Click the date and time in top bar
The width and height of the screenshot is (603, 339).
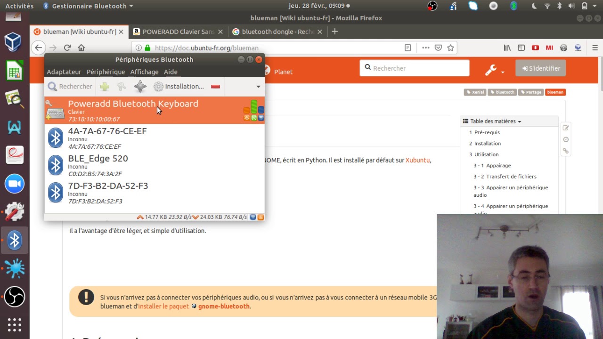(x=317, y=6)
